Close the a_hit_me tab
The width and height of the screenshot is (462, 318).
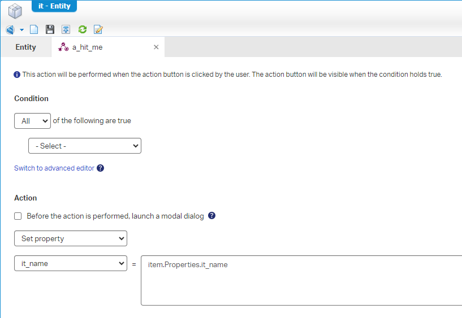click(x=156, y=47)
